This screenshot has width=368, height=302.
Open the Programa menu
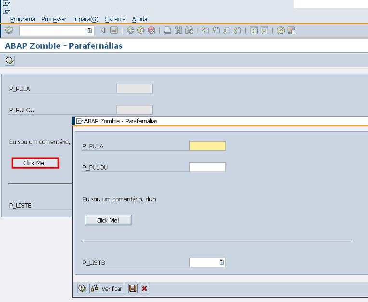click(23, 19)
